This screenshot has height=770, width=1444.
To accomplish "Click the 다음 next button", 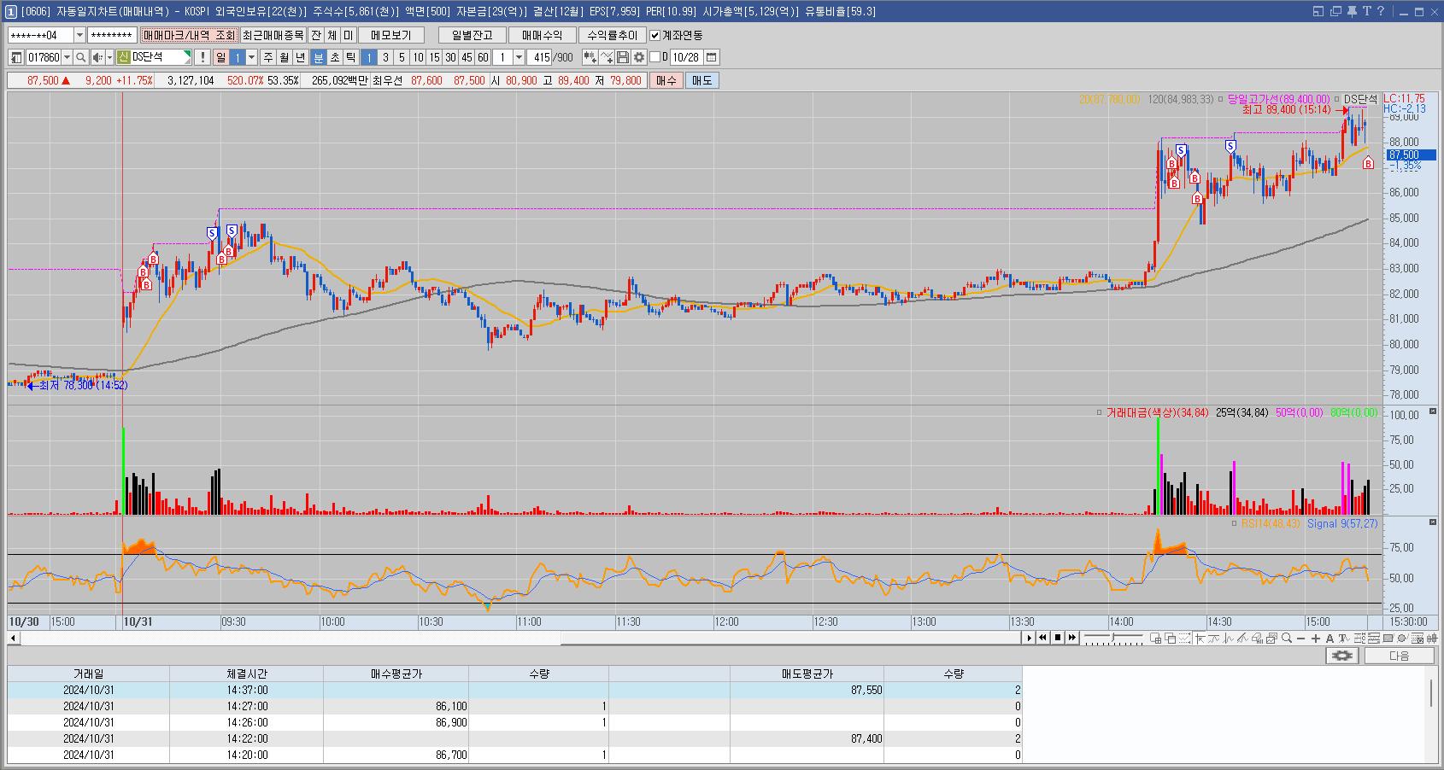I will coord(1399,656).
